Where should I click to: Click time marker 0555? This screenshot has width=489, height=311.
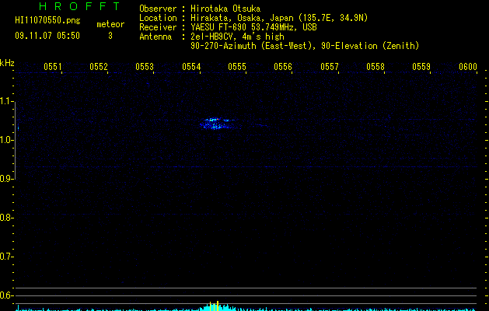237,67
